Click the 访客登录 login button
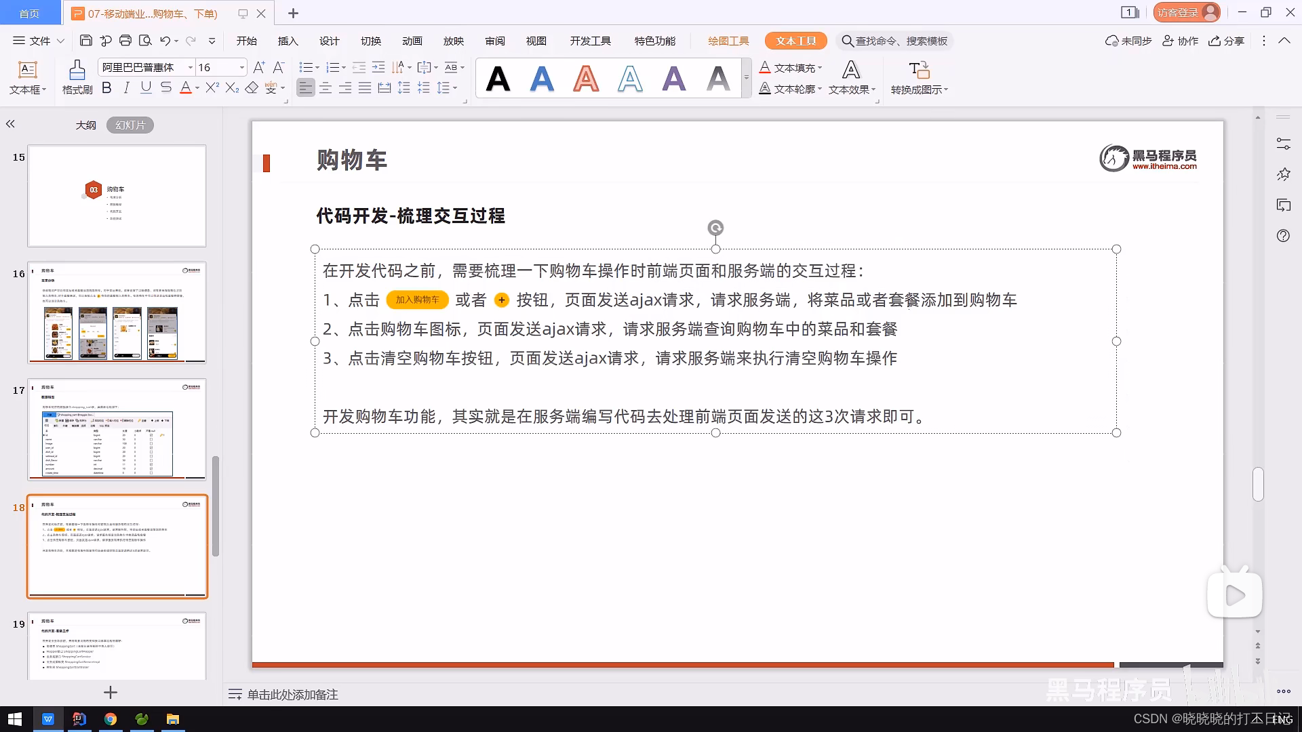 click(1187, 12)
